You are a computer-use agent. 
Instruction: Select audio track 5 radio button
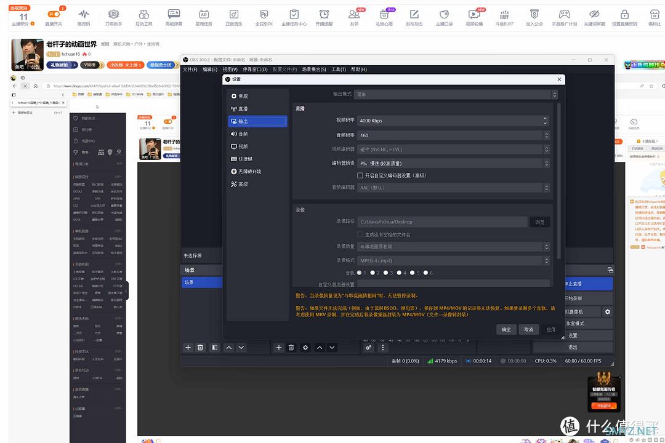[x=412, y=273]
